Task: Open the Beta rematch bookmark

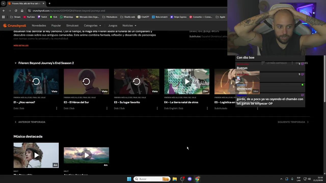Action: pos(160,17)
